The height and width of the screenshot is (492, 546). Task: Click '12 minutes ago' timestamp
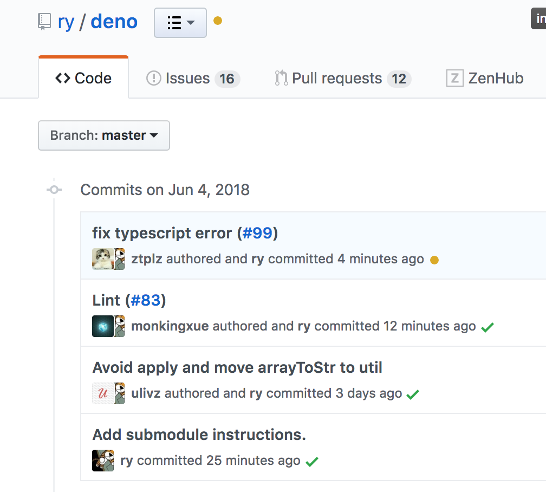430,326
